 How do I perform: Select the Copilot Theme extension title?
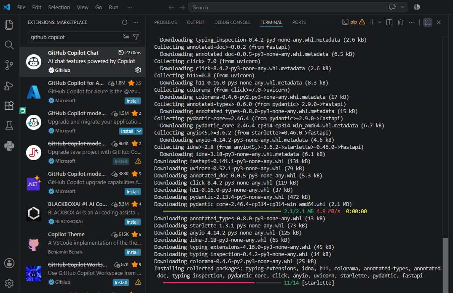click(66, 234)
